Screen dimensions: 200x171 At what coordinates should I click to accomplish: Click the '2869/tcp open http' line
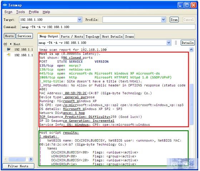pos(105,78)
